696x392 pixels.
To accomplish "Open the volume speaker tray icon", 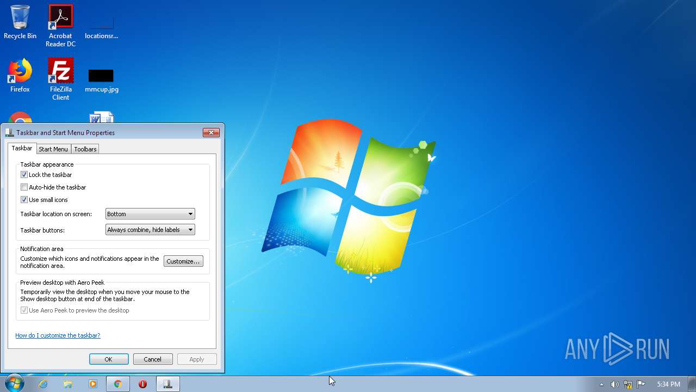I will click(614, 384).
